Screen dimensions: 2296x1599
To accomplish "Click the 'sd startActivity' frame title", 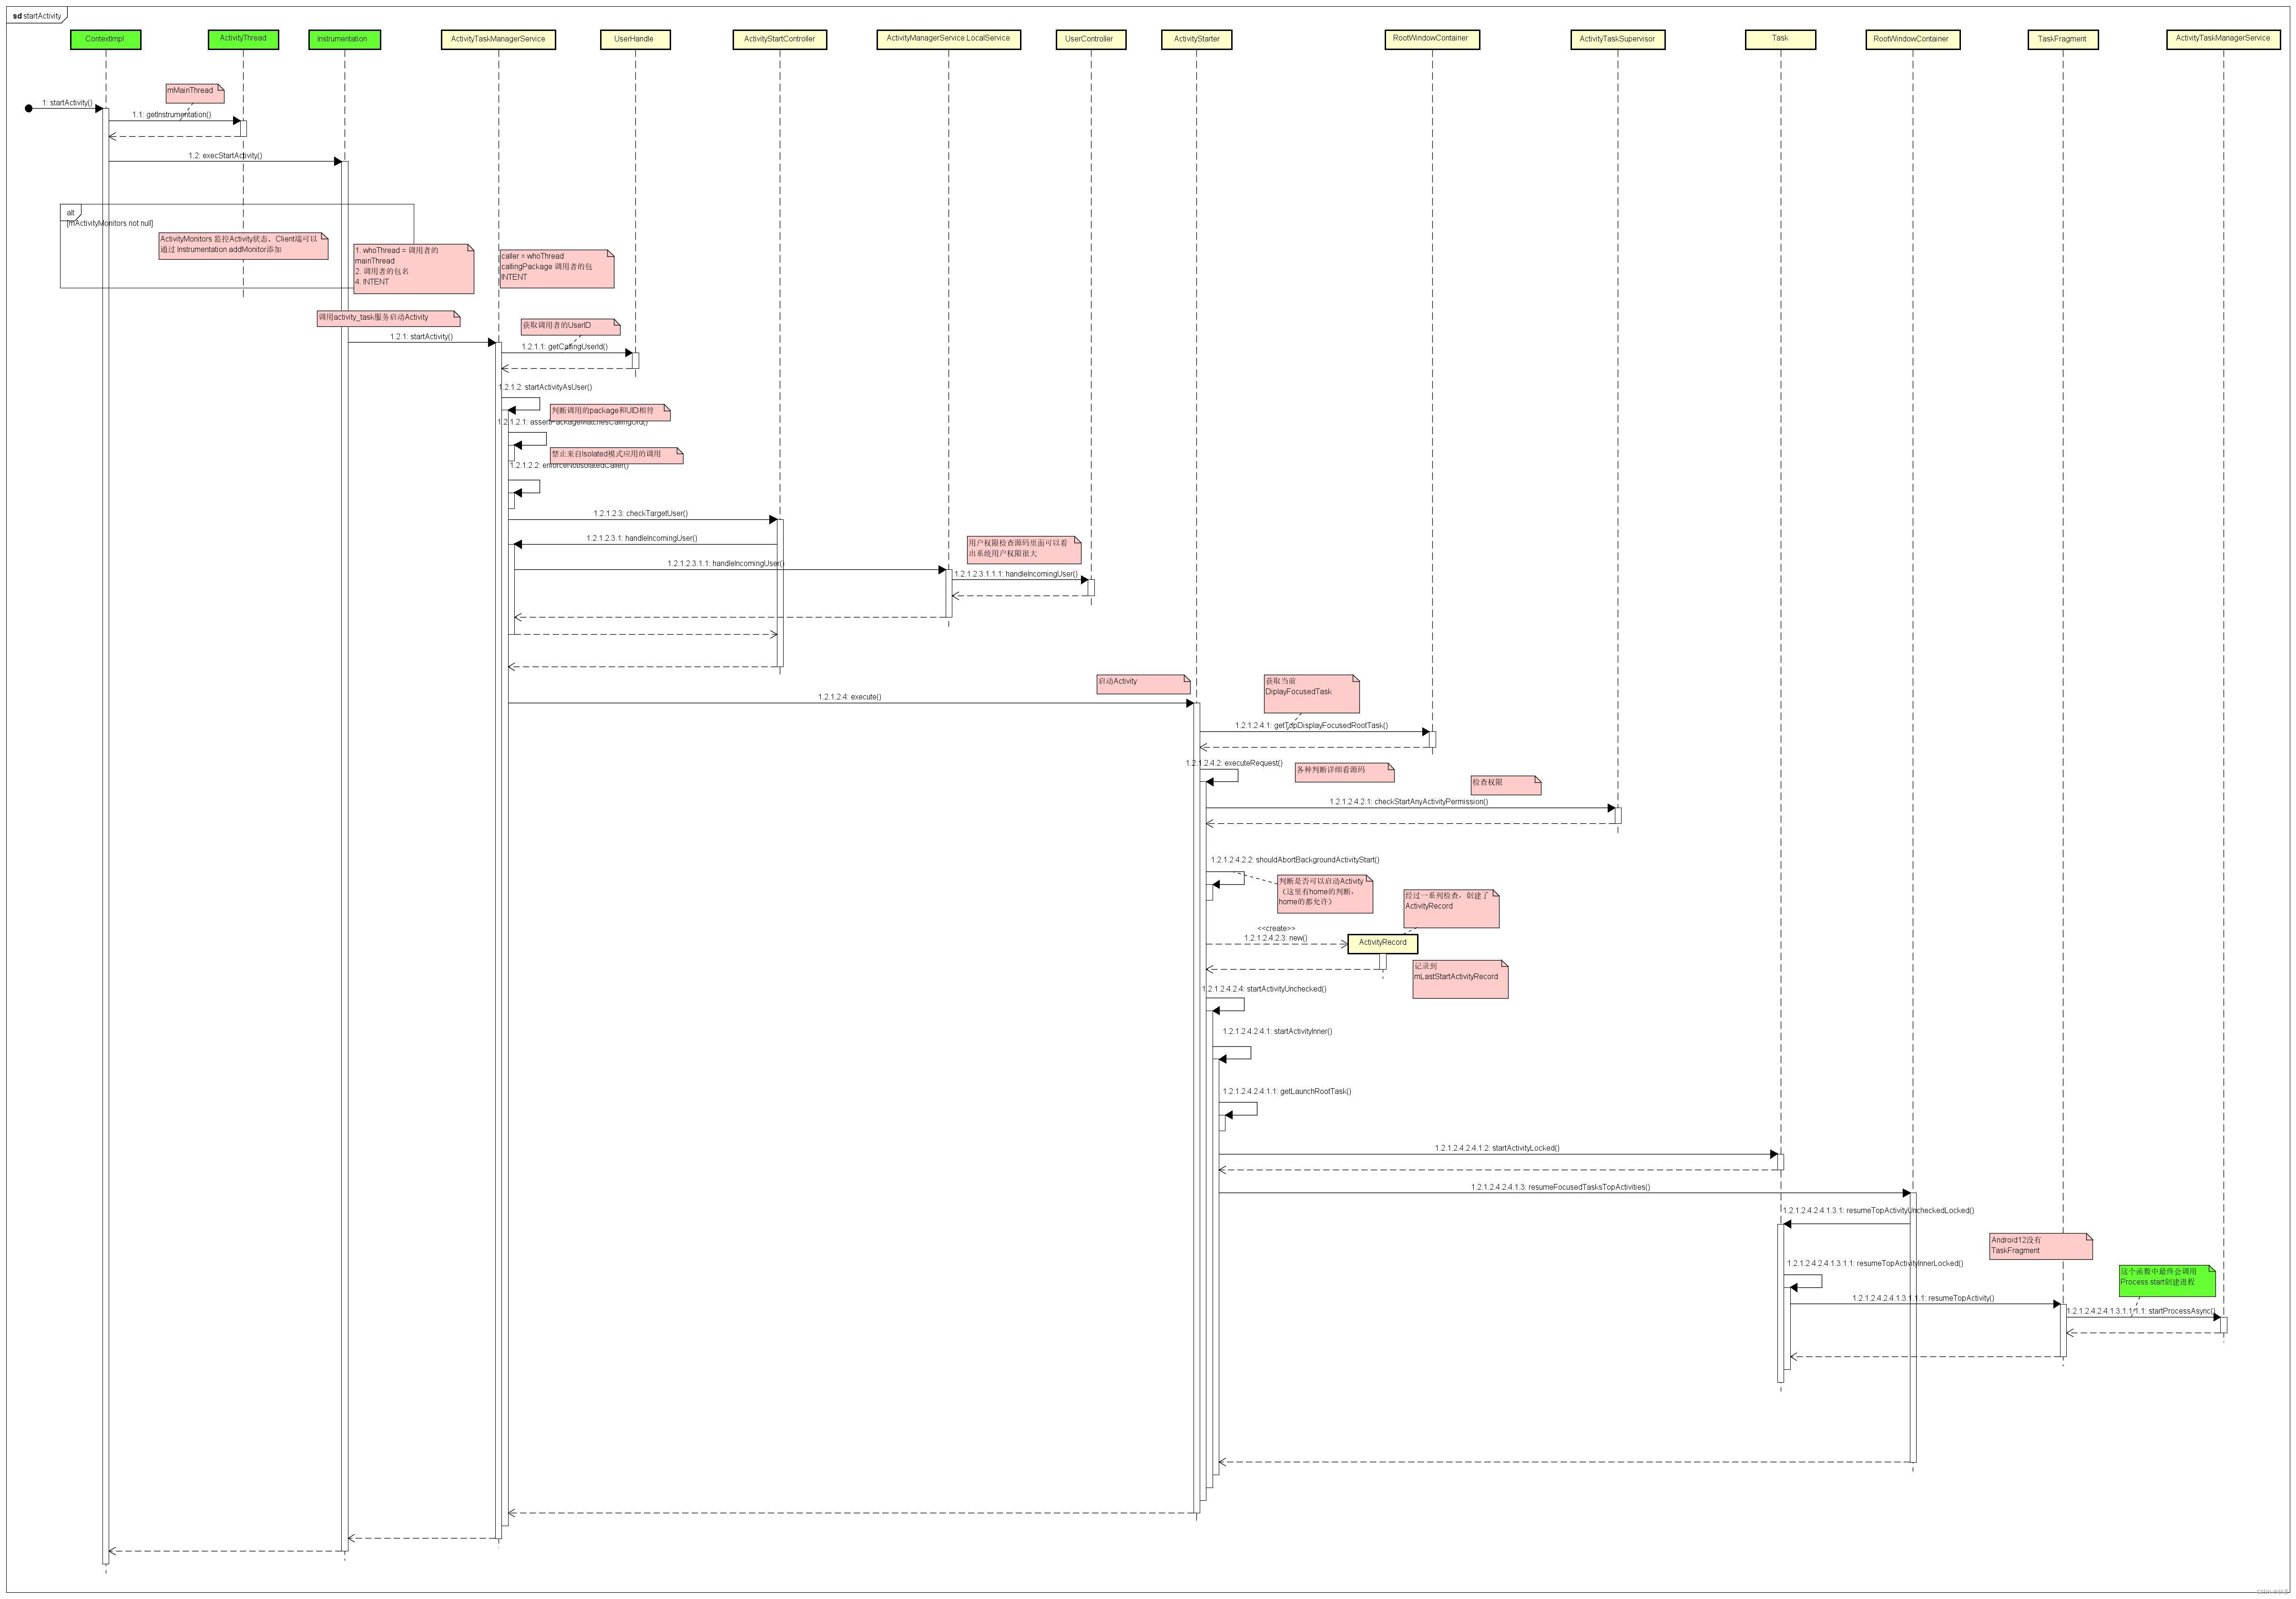I will (37, 16).
